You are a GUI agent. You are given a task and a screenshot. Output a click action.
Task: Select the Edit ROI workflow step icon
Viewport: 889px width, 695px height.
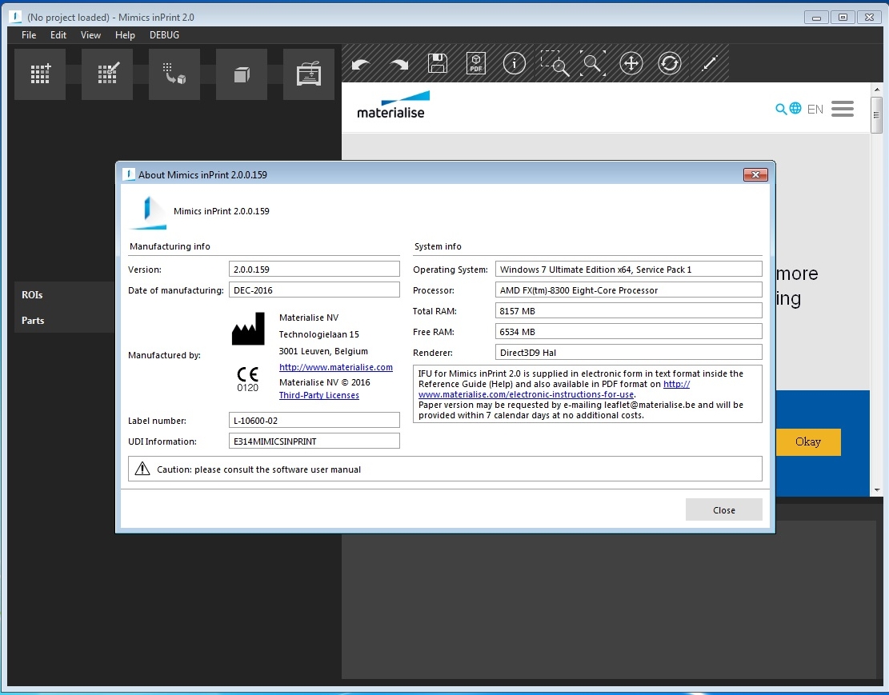tap(107, 74)
